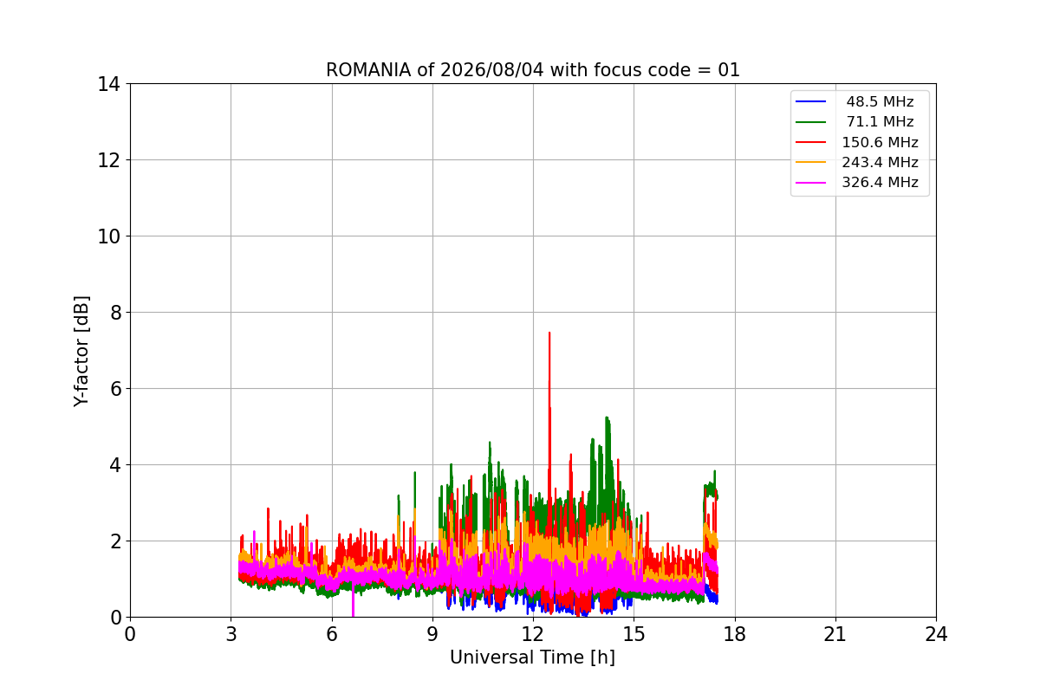Screen dimensions: 1040x693
Task: Click the tallest red spike peak near 12.5h
Action: [x=549, y=334]
